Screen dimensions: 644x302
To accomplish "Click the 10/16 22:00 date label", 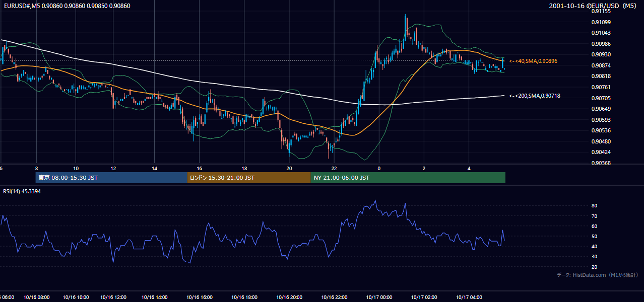I will click(x=335, y=297).
